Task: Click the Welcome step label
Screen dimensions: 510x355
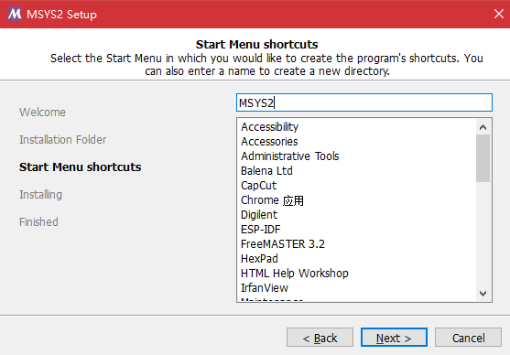Action: [42, 113]
